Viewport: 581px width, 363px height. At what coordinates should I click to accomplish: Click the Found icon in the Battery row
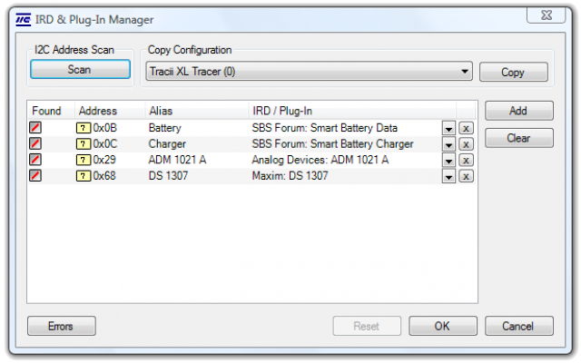35,128
